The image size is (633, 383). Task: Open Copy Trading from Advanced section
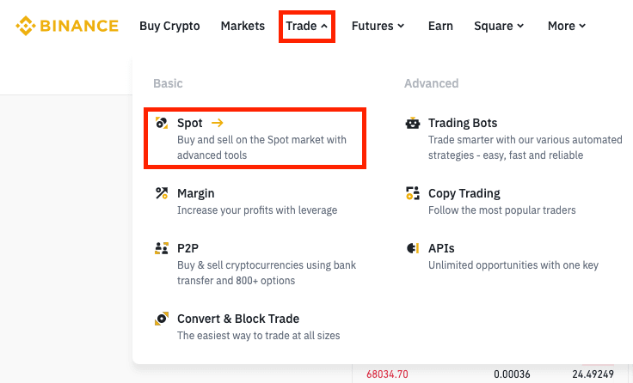(464, 193)
